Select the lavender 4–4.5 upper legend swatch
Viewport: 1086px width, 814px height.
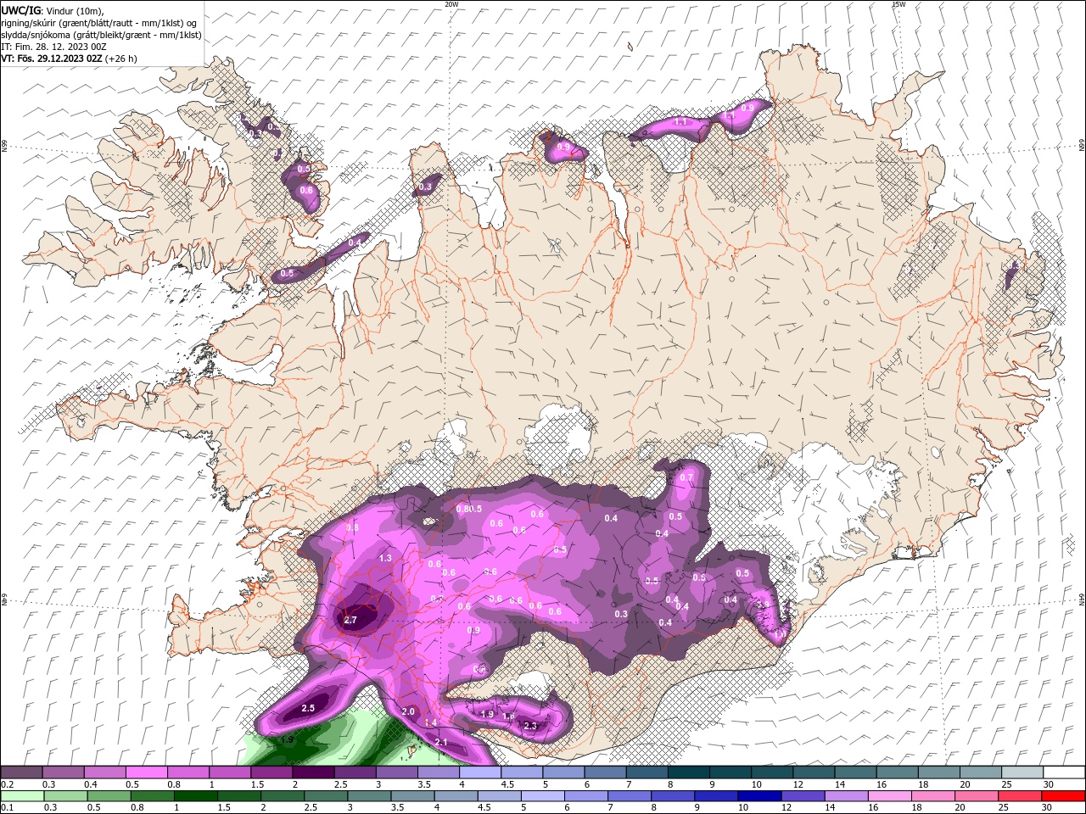click(479, 772)
